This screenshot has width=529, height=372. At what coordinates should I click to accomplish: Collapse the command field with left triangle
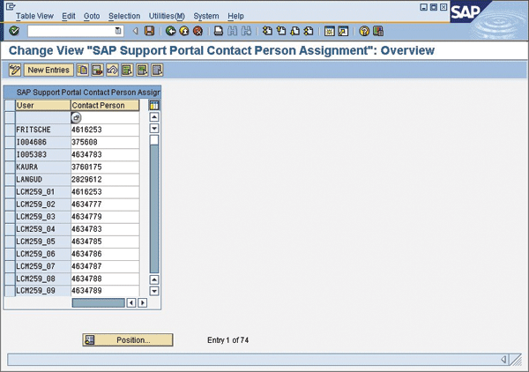pyautogui.click(x=136, y=31)
